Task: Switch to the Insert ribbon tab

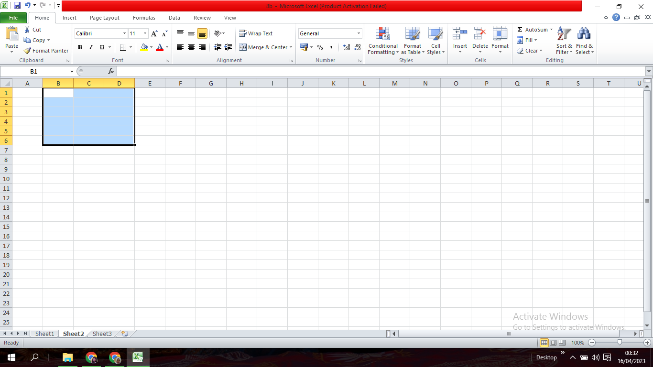Action: coord(69,18)
